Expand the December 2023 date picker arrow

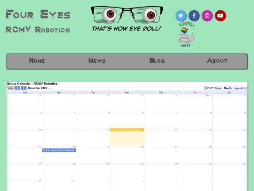(x=50, y=88)
